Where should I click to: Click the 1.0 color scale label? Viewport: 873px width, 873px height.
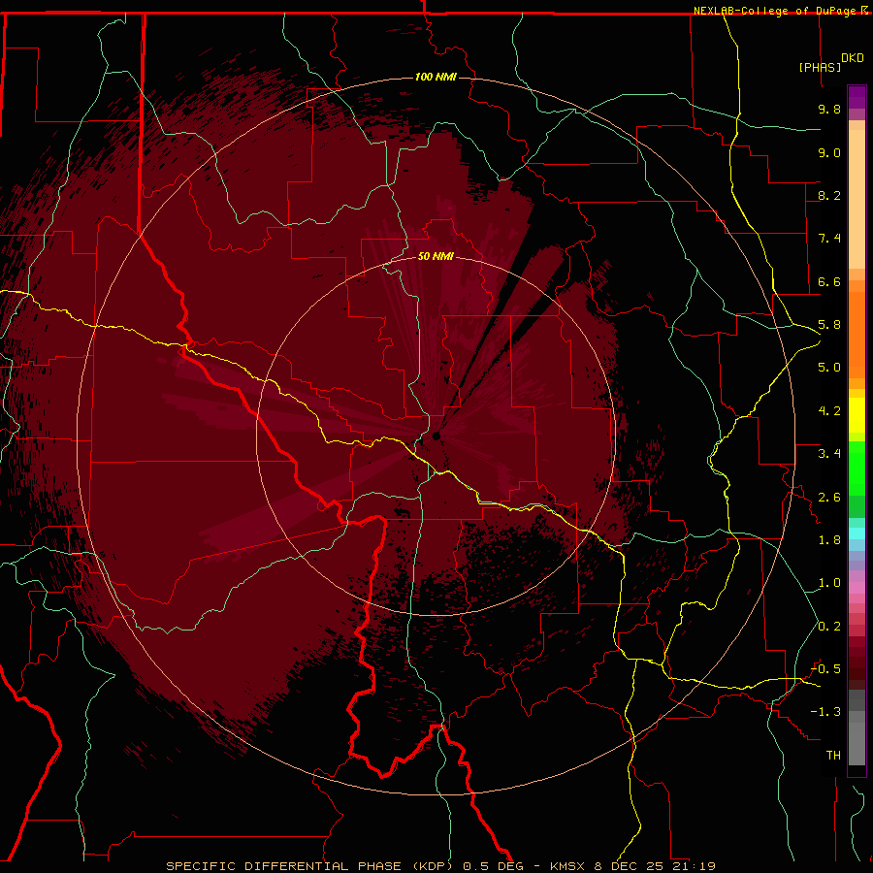829,583
